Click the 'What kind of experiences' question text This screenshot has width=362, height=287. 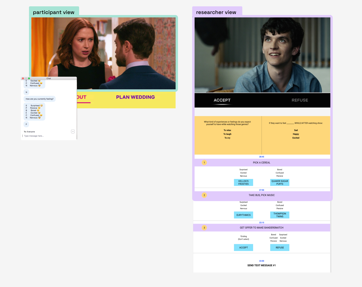[x=227, y=123]
